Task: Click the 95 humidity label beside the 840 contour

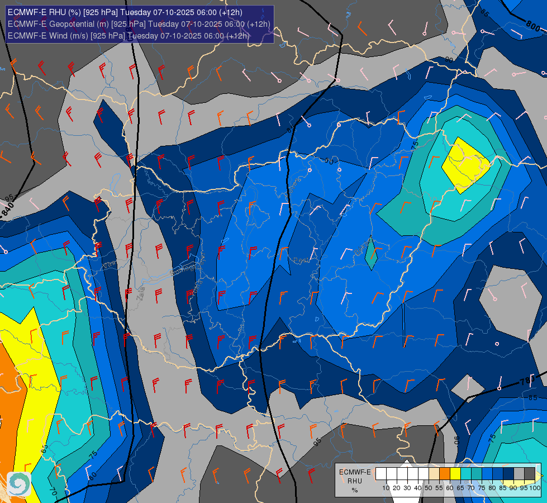Action: [9, 198]
